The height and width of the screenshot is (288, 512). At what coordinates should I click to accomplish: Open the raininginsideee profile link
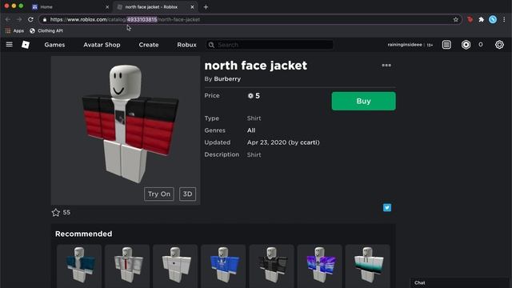coord(405,45)
